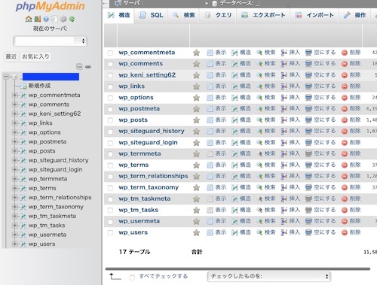This screenshot has height=285, width=377.
Task: Open the チェックしたものを dropdown
Action: click(269, 277)
